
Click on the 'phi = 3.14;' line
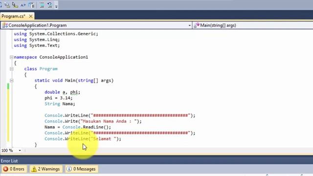point(59,98)
